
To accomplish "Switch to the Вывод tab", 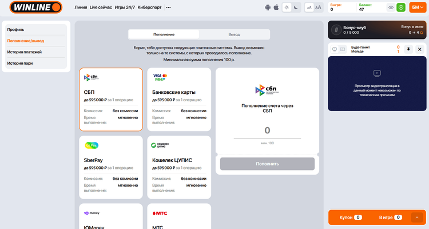I will [x=234, y=34].
